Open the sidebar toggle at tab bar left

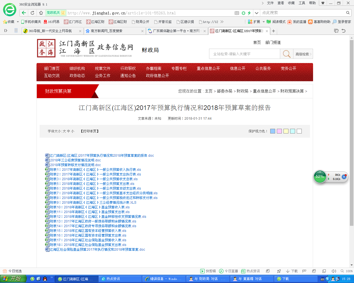pos(6,31)
